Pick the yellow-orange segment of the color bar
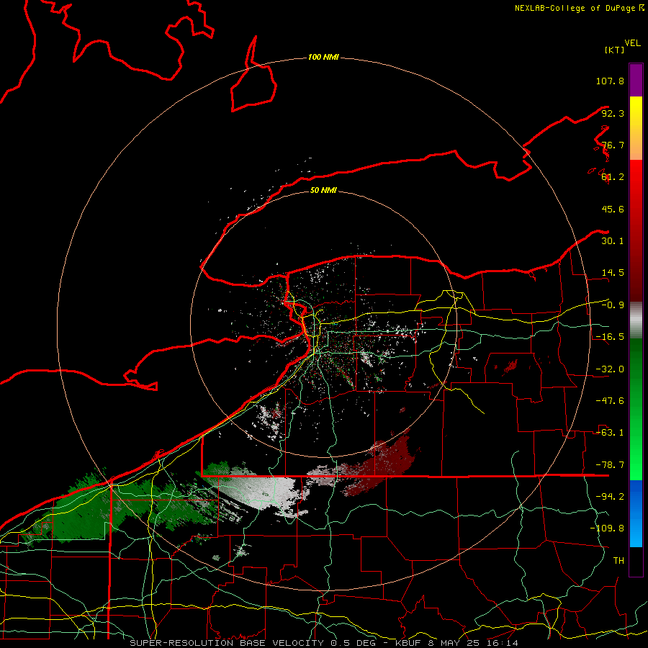This screenshot has height=648, width=648. [636, 128]
